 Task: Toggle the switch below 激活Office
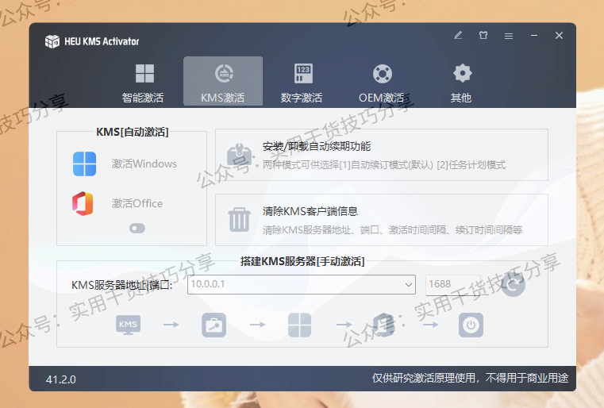pos(137,229)
